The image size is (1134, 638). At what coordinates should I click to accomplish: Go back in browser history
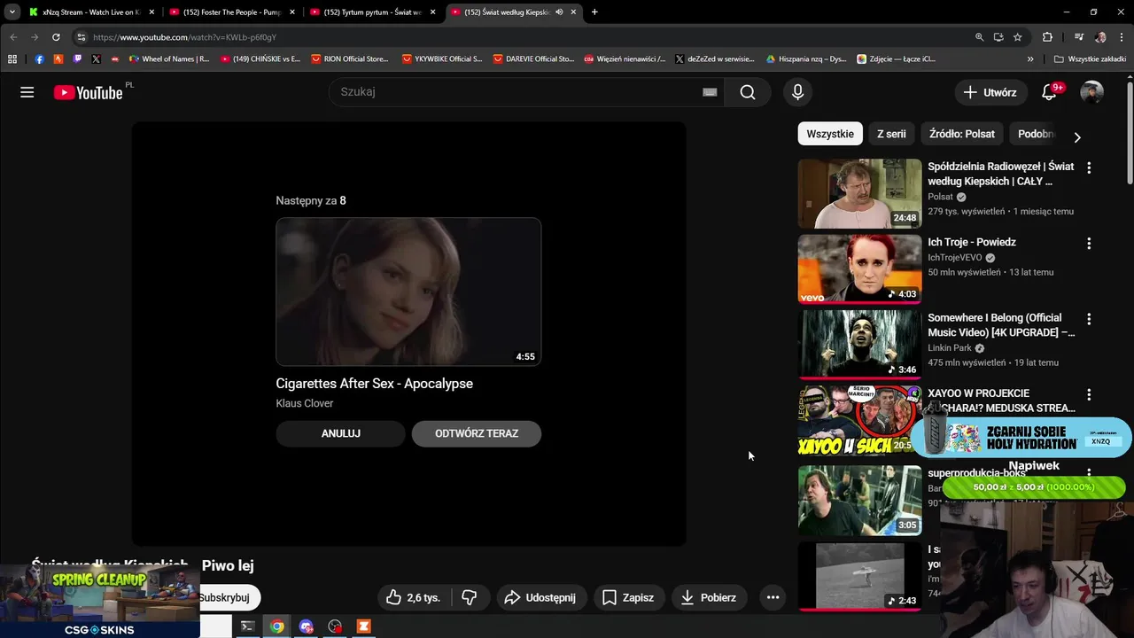click(13, 37)
